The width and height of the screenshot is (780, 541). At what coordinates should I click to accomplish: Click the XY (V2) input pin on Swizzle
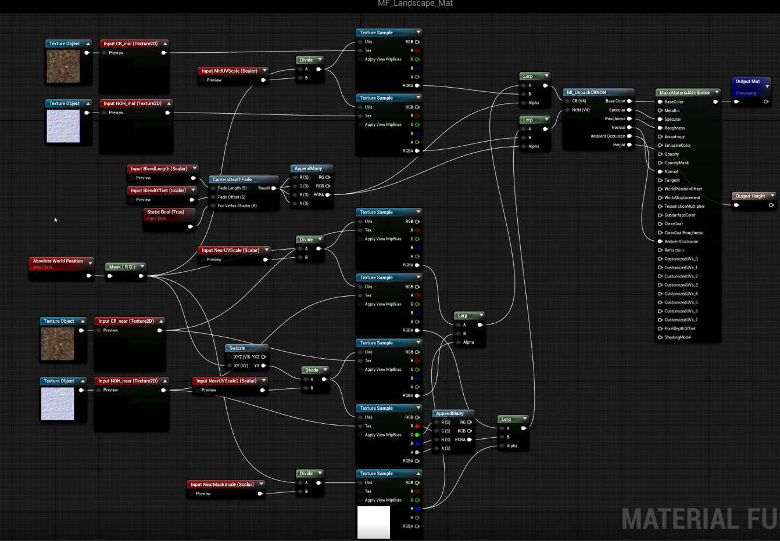tap(230, 366)
